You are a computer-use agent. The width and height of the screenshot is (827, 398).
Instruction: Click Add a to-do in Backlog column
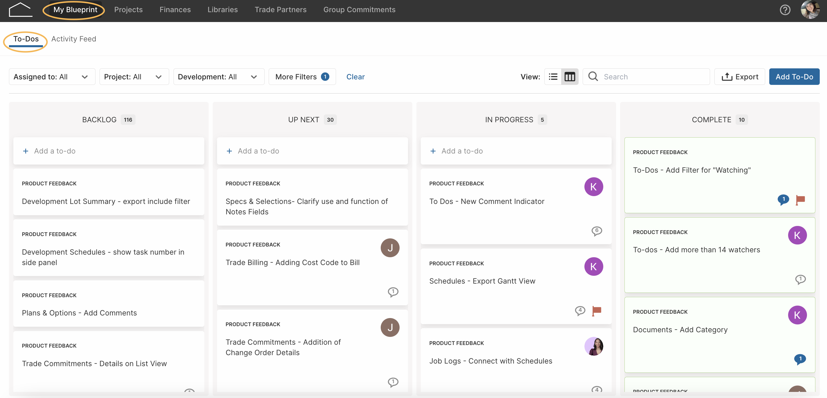(x=109, y=151)
